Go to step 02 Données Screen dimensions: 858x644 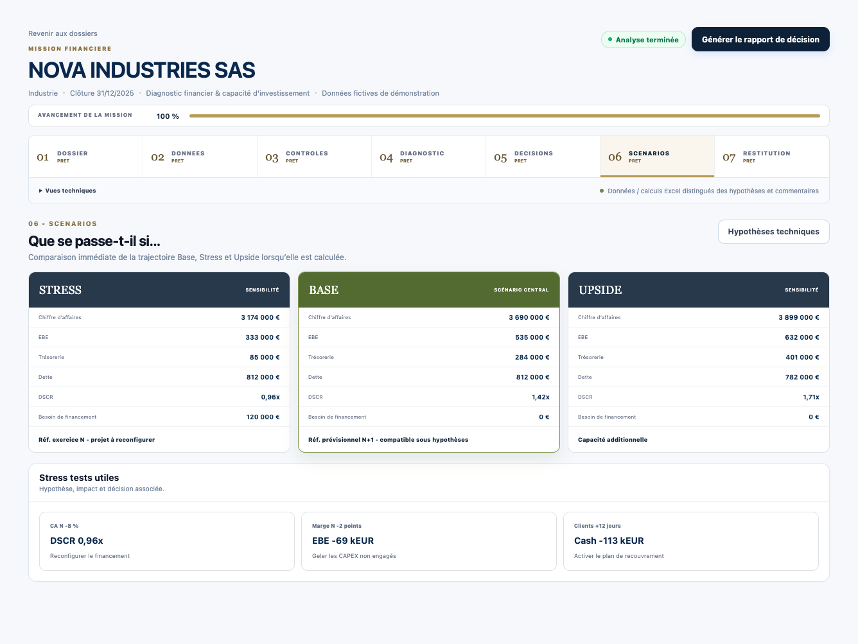point(200,157)
